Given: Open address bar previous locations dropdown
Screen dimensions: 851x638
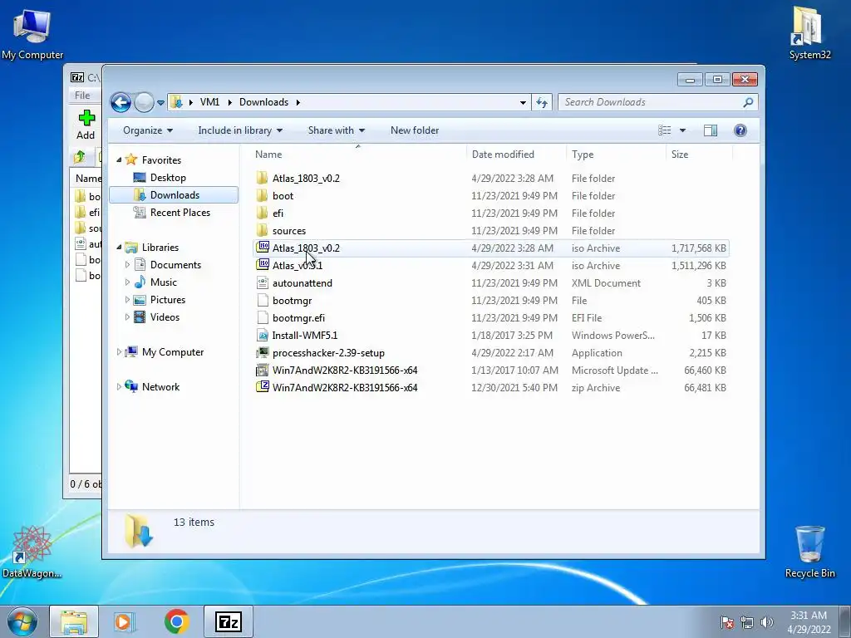Looking at the screenshot, I should 523,102.
